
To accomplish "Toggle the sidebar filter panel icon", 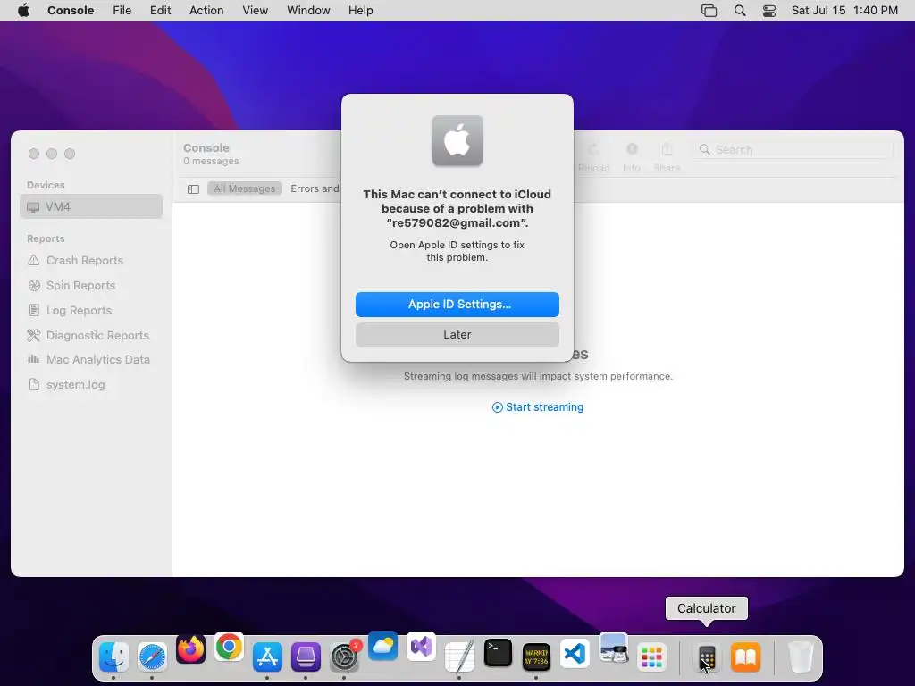I will tap(193, 189).
